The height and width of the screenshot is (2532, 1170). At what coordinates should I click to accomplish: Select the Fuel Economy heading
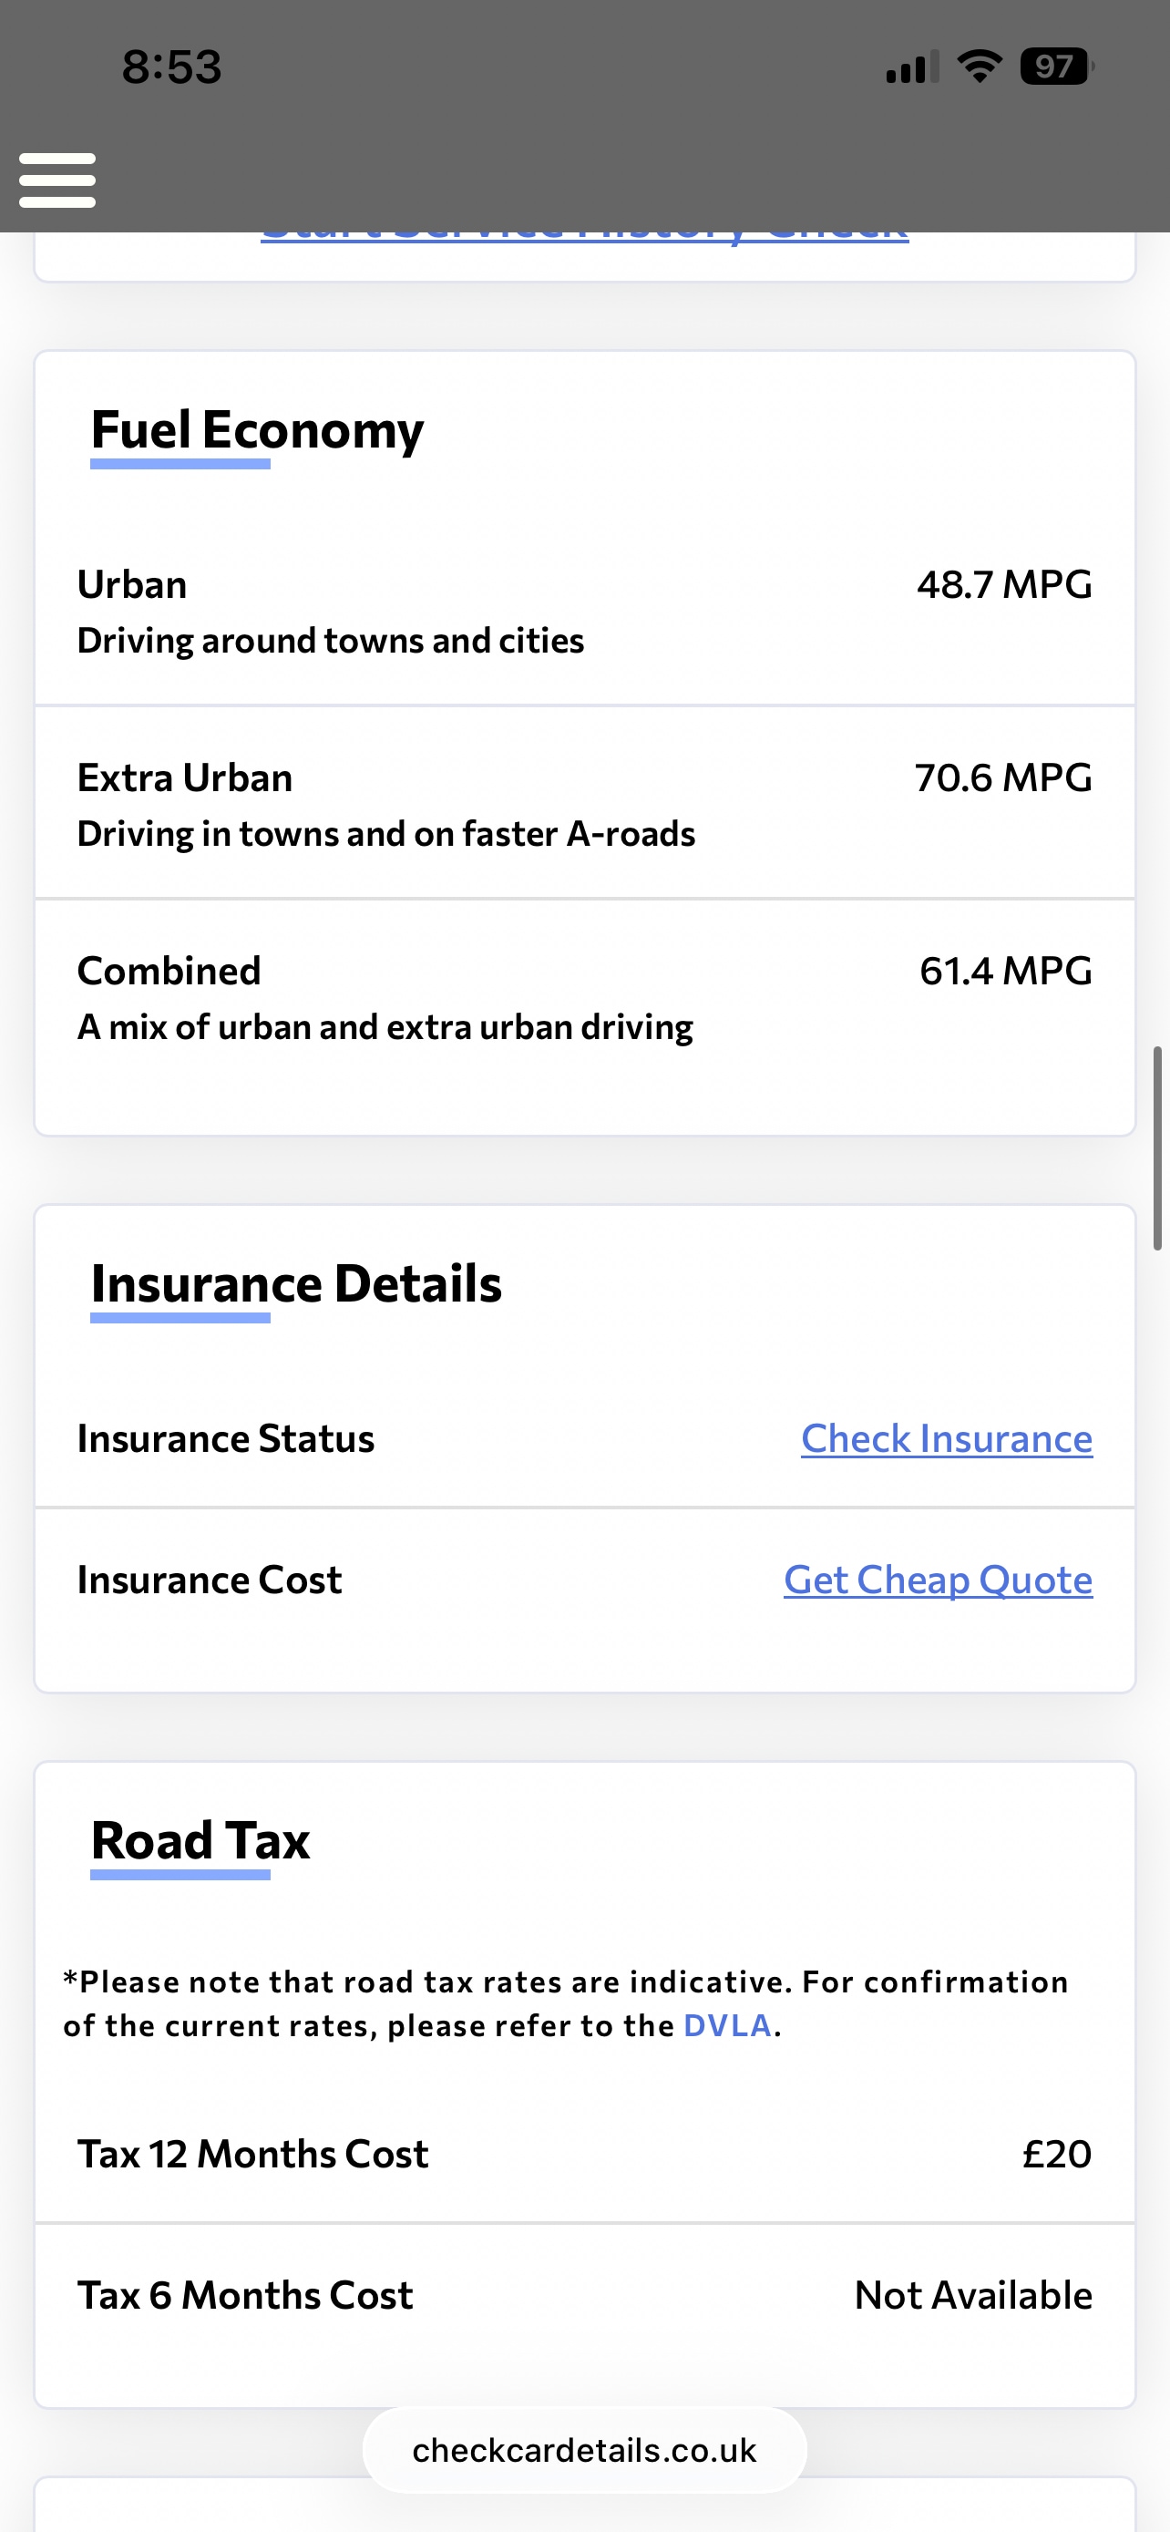[257, 430]
